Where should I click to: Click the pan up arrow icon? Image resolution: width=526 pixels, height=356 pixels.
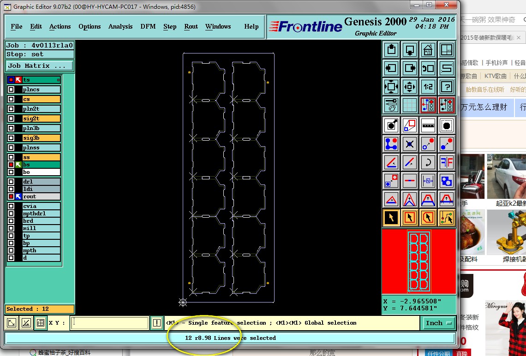pyautogui.click(x=391, y=50)
